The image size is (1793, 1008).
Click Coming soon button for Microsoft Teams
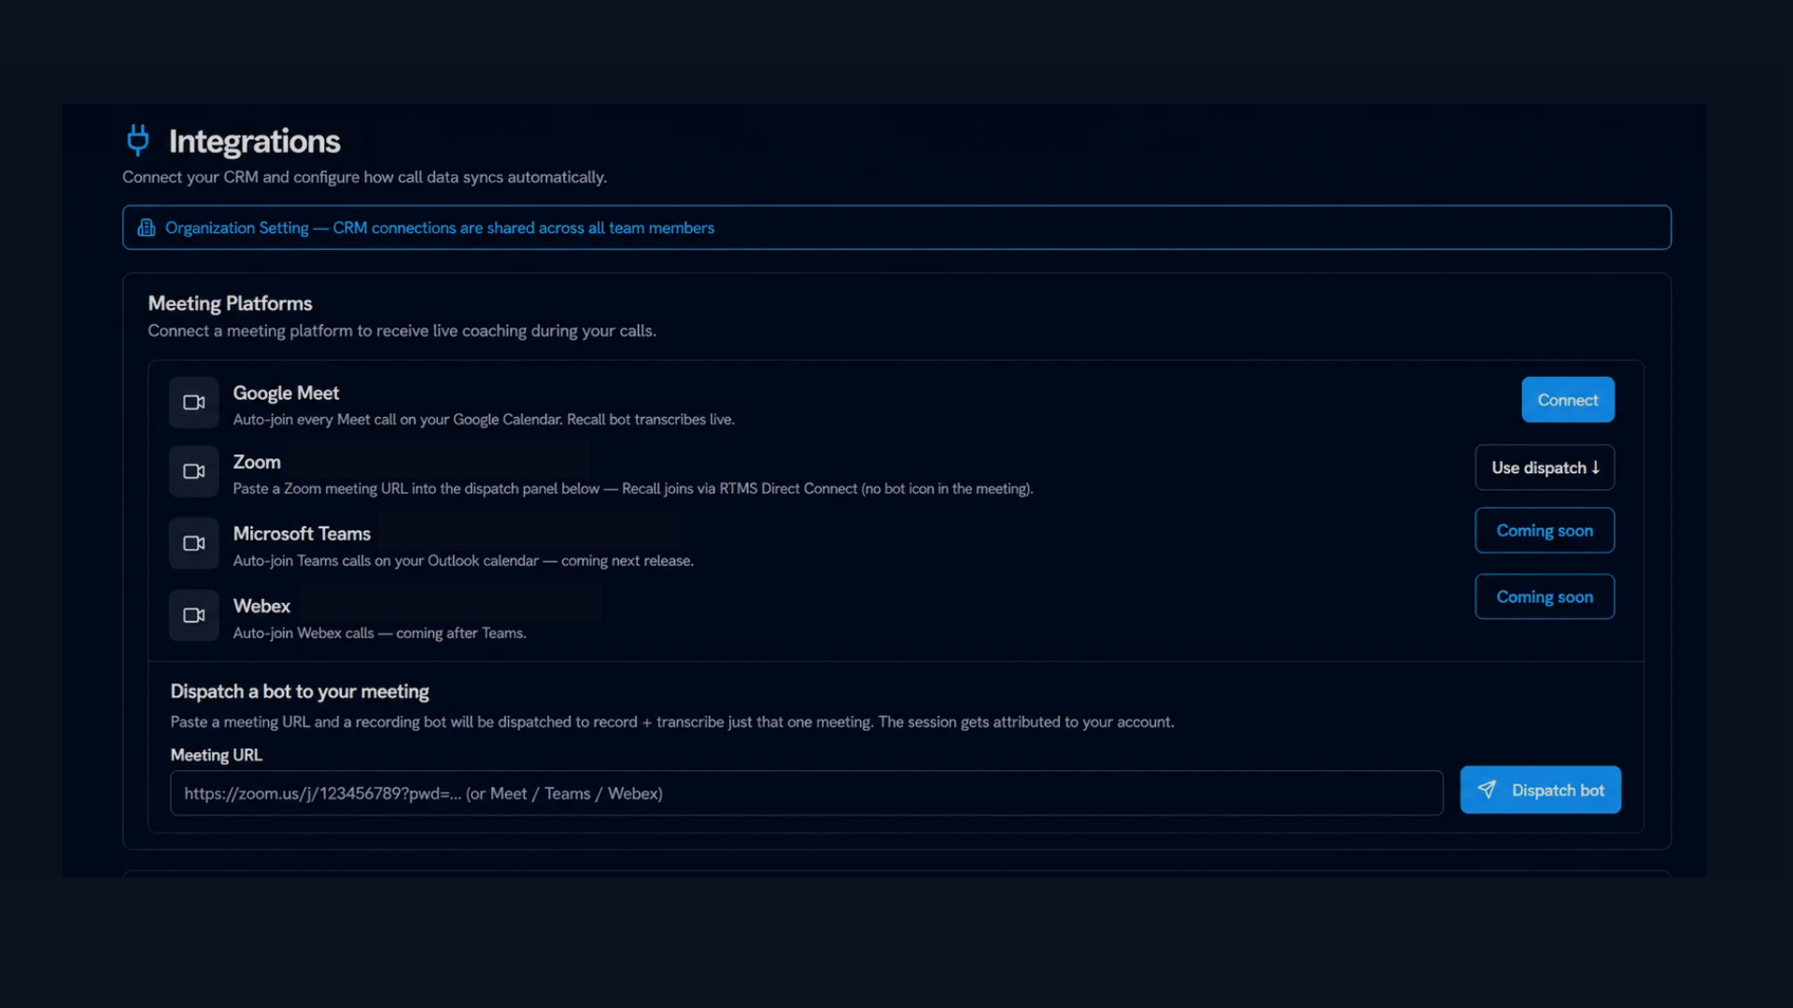point(1545,530)
